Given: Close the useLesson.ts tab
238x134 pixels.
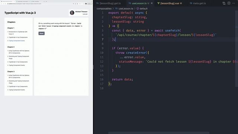Looking at the screenshot, I should click(152, 3).
